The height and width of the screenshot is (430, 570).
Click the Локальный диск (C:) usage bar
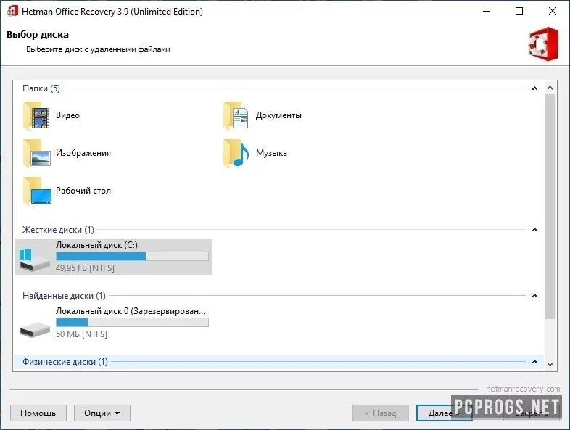pyautogui.click(x=132, y=257)
